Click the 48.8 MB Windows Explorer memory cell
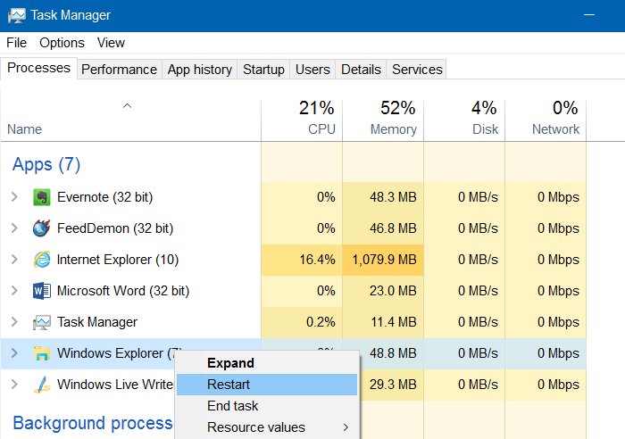Viewport: 625px width, 439px height. click(x=392, y=353)
